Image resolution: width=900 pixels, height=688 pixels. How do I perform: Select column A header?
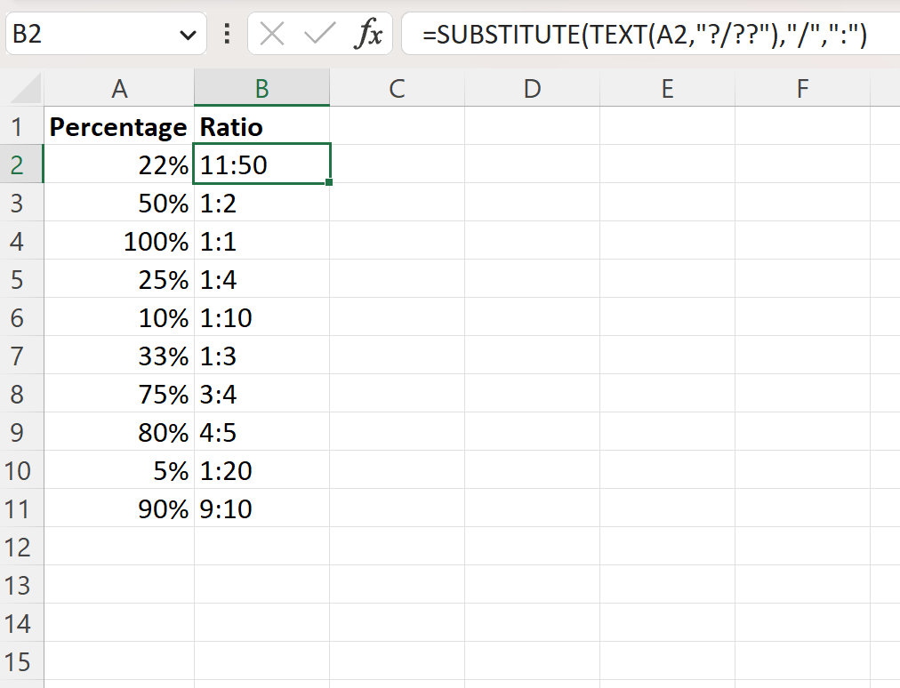tap(118, 88)
